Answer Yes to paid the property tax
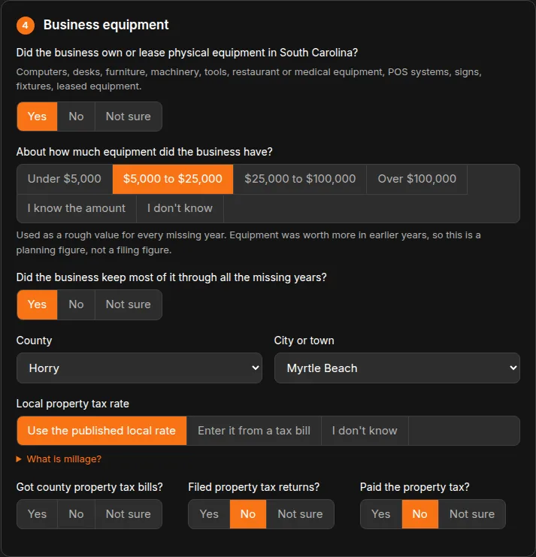 click(381, 514)
